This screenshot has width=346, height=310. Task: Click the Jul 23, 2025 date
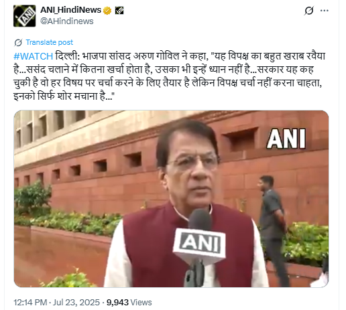tap(76, 303)
